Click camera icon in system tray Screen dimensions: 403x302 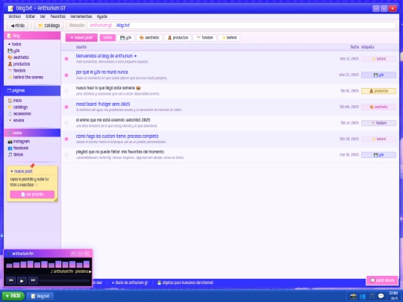[x=354, y=296]
